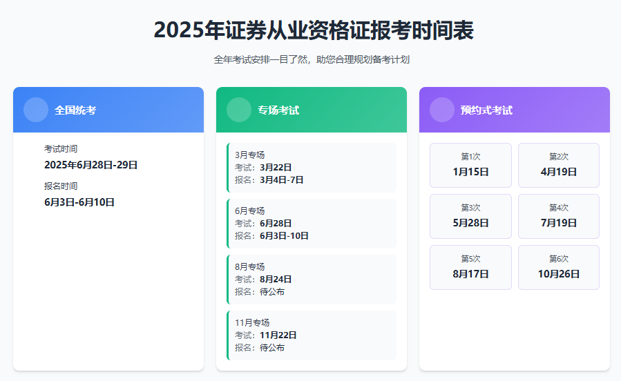Screen dimensions: 621x381
Task: Select the date 8月17日
Action: pyautogui.click(x=470, y=274)
